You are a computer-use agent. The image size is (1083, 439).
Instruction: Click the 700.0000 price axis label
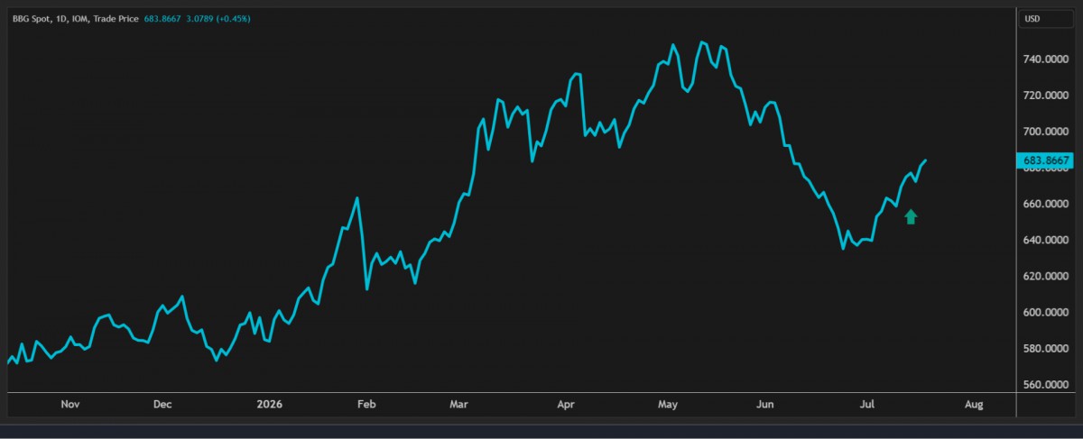[x=1046, y=132]
